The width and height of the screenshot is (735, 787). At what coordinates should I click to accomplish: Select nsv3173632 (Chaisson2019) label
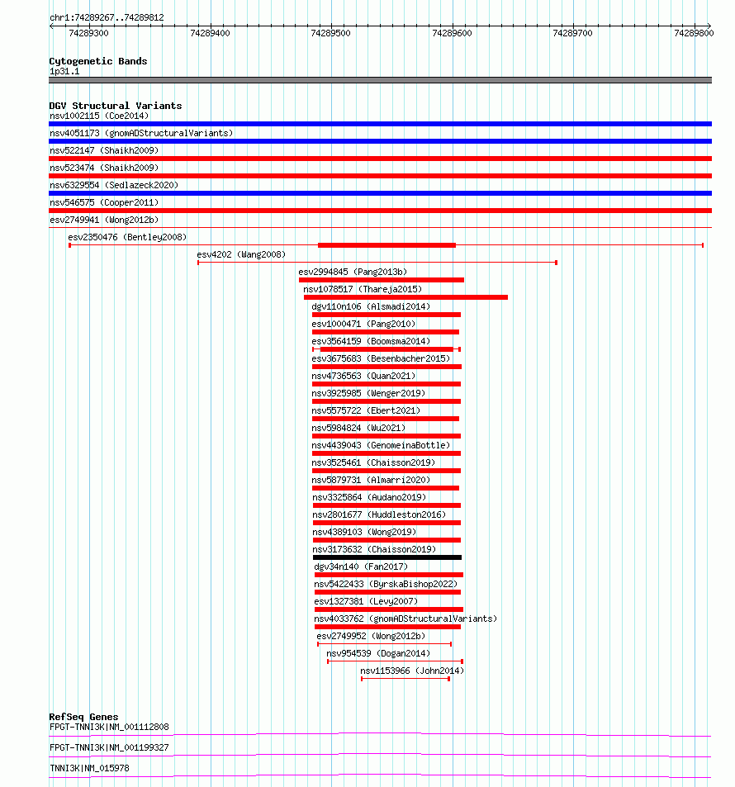(374, 550)
